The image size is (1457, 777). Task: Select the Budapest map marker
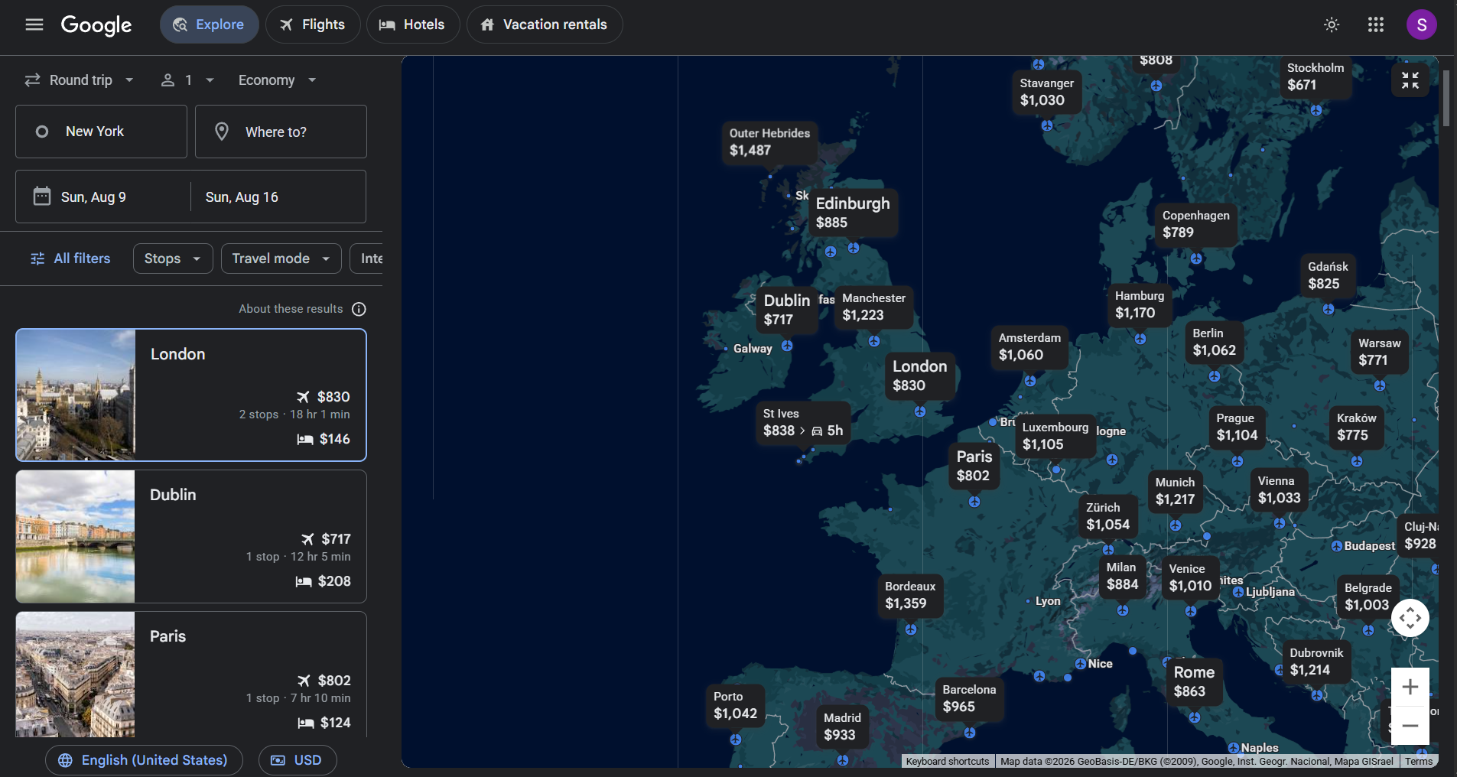pos(1337,546)
